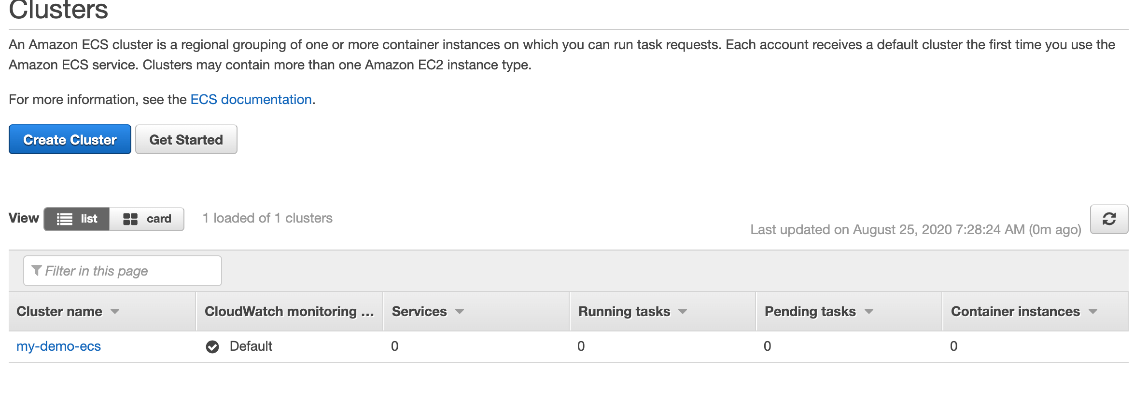Sort by the Services column

point(460,312)
